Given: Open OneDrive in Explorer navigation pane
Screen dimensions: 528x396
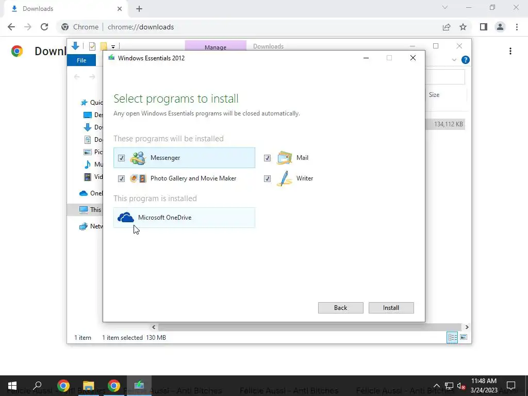Looking at the screenshot, I should tap(91, 193).
